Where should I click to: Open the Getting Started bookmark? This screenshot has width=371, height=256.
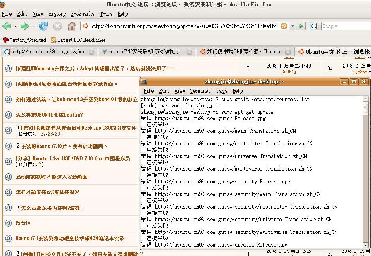tap(24, 40)
